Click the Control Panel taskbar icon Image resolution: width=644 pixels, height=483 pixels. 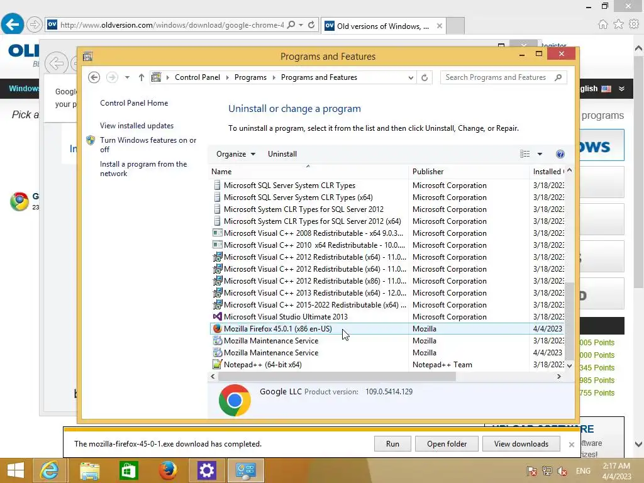tap(246, 470)
